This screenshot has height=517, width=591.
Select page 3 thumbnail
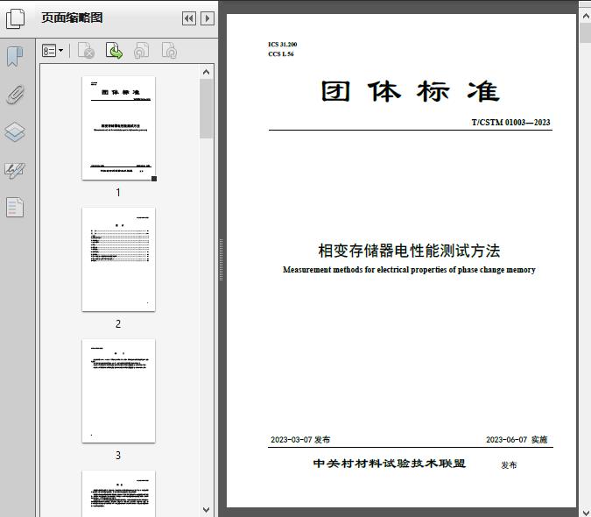coord(119,391)
